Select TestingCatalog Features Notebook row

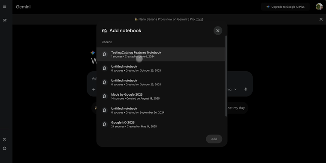coord(160,54)
